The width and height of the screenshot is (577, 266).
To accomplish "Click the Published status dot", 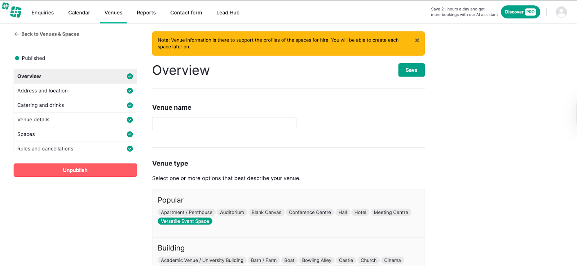I will click(x=17, y=58).
